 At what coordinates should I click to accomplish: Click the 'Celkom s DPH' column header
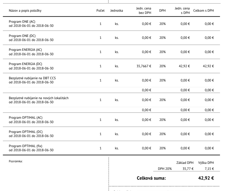pyautogui.click(x=203, y=10)
